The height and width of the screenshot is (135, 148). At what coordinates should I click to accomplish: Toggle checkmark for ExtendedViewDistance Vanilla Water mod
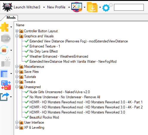(x=27, y=62)
